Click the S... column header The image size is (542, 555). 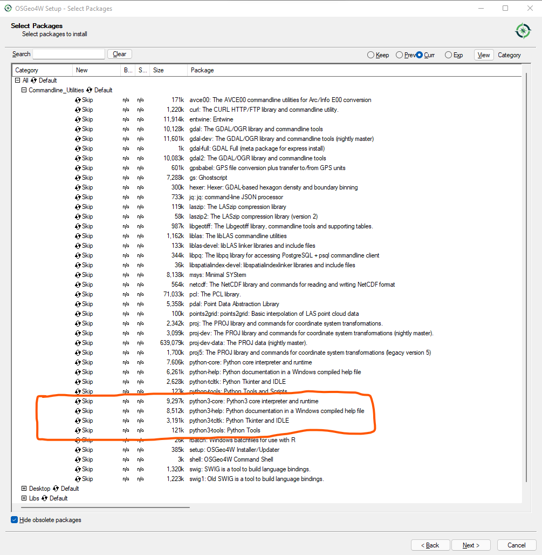(143, 70)
